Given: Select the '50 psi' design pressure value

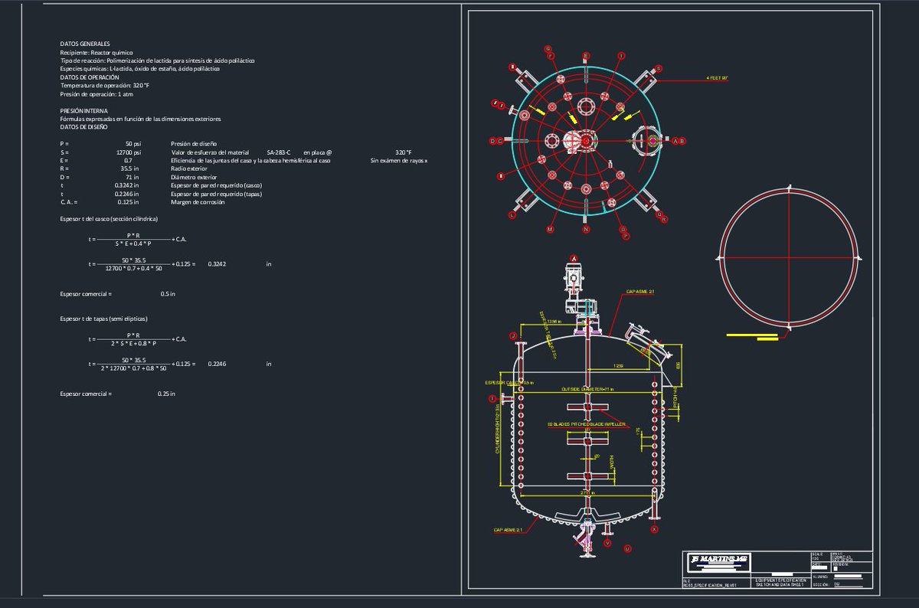Looking at the screenshot, I should tap(133, 144).
